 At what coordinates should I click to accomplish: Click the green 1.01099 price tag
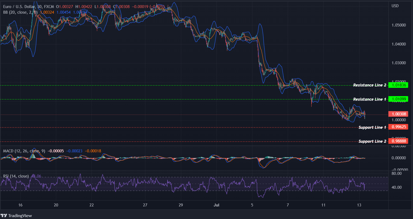point(398,99)
